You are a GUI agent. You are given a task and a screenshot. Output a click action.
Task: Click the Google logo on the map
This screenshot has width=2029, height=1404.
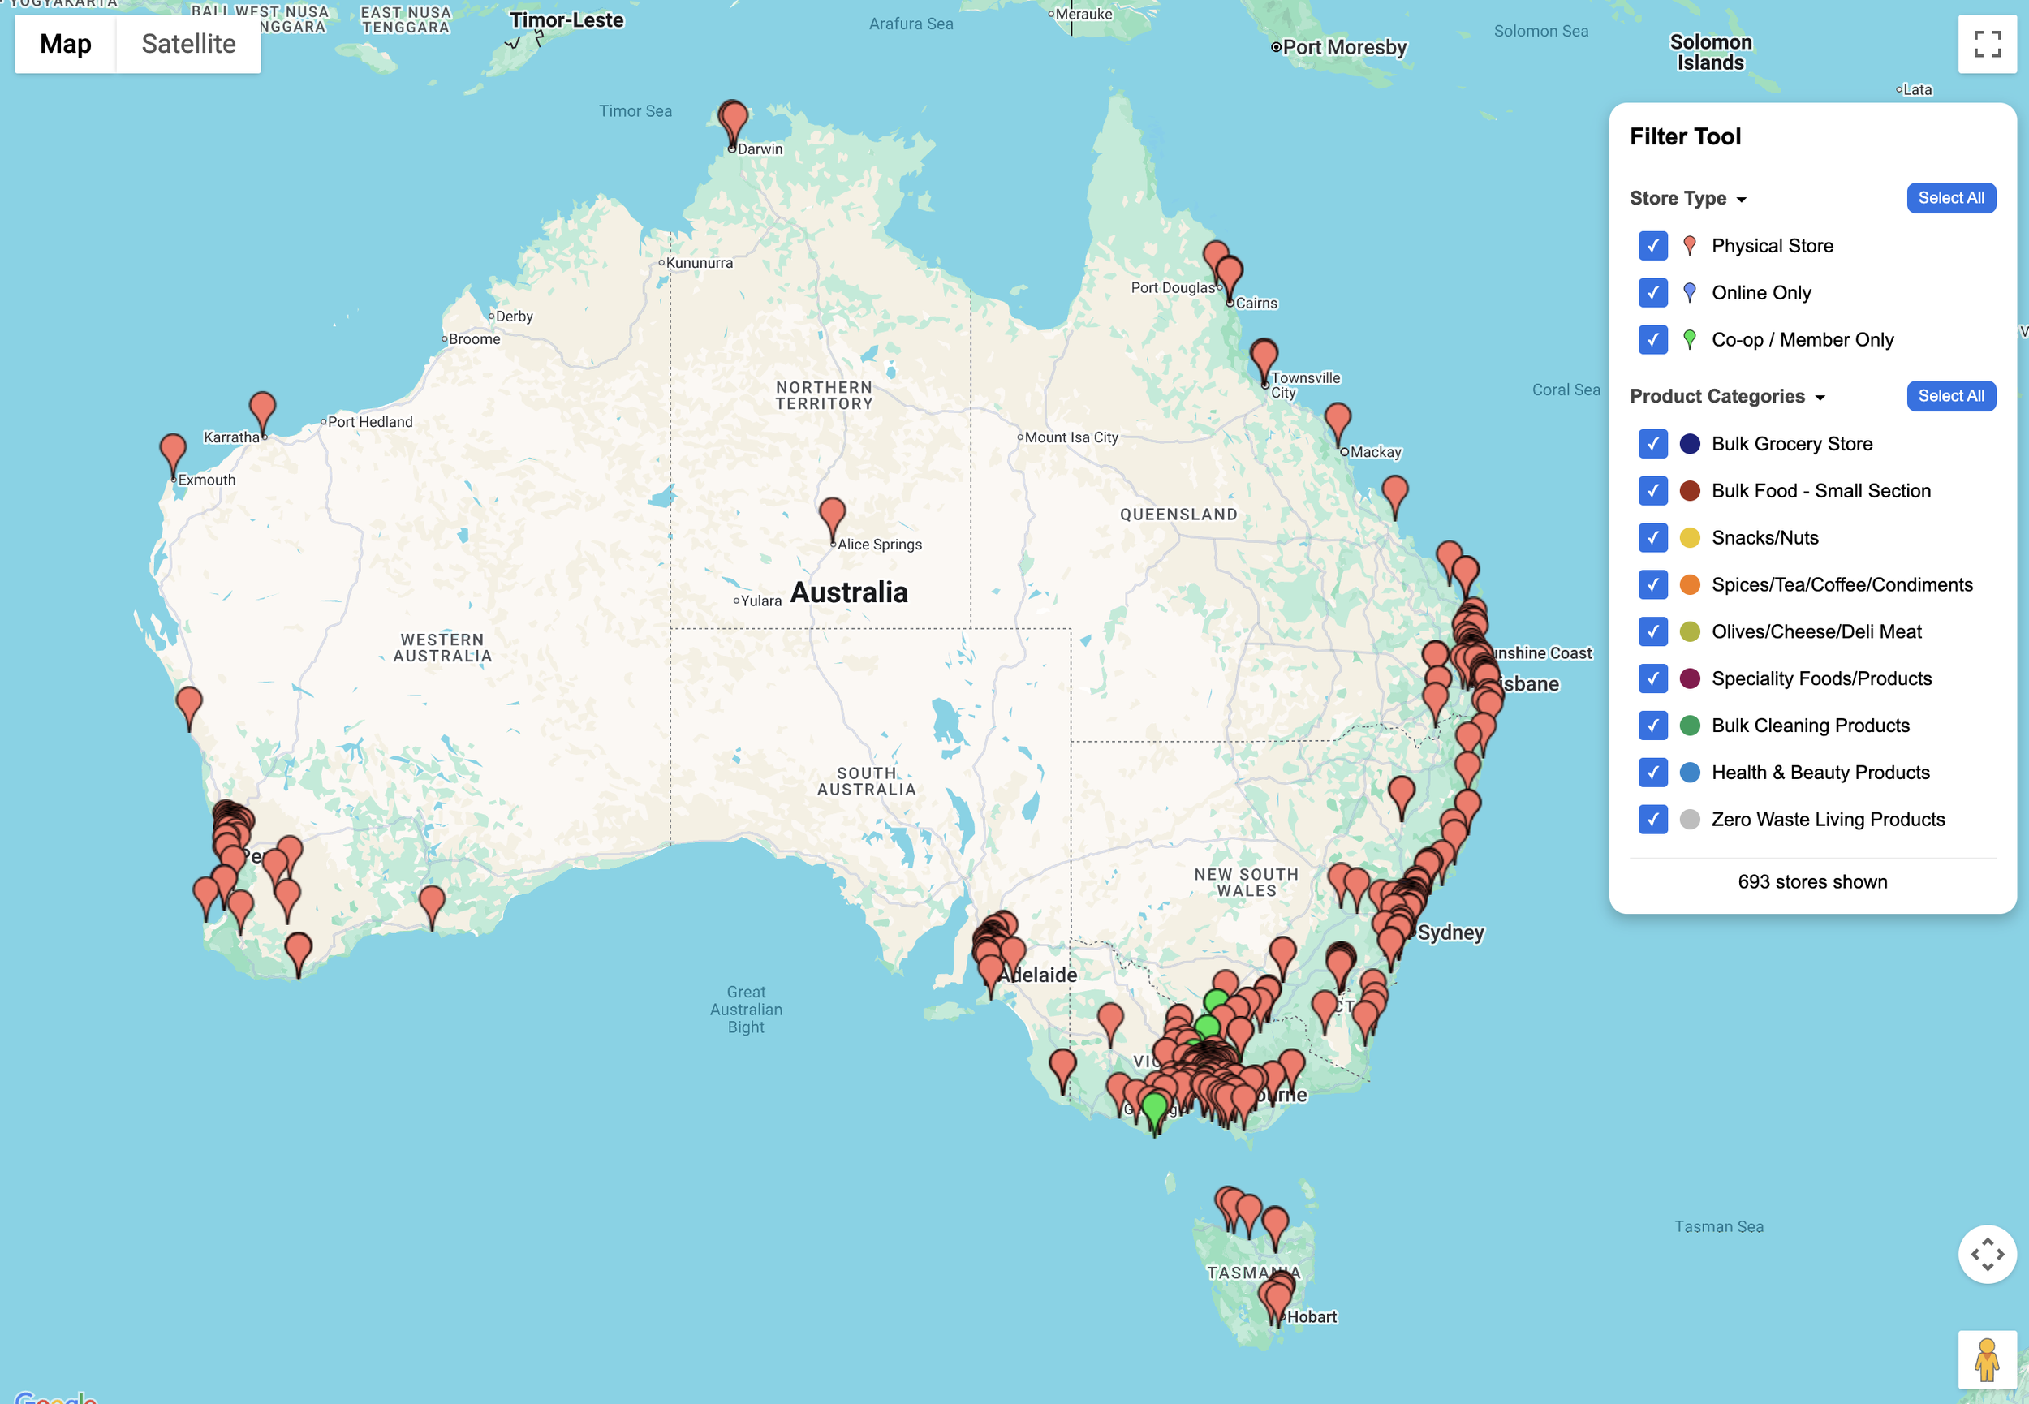tap(54, 1397)
